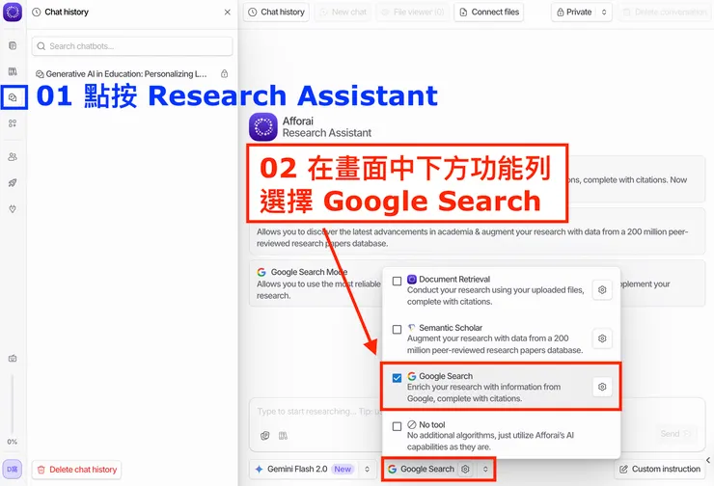
Task: Expand the Google Search tool selector arrows
Action: coord(485,469)
